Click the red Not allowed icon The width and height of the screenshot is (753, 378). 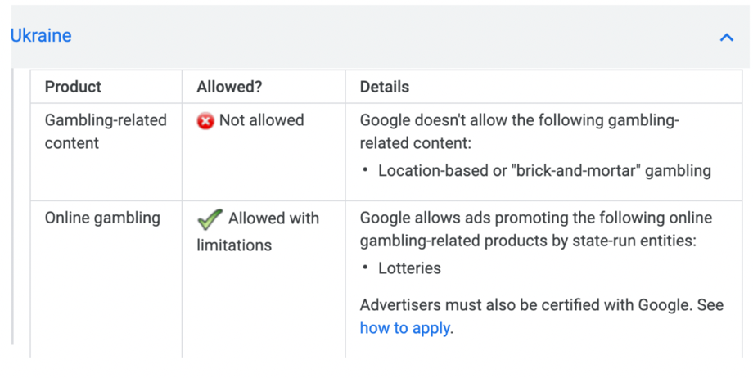[x=205, y=121]
